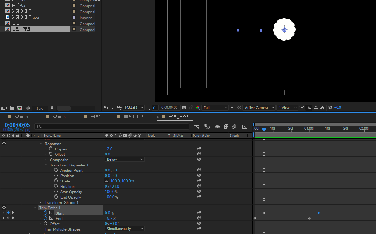The height and width of the screenshot is (234, 376).
Task: Click the viewer timecode 0;00;00;05
Action: coord(169,108)
